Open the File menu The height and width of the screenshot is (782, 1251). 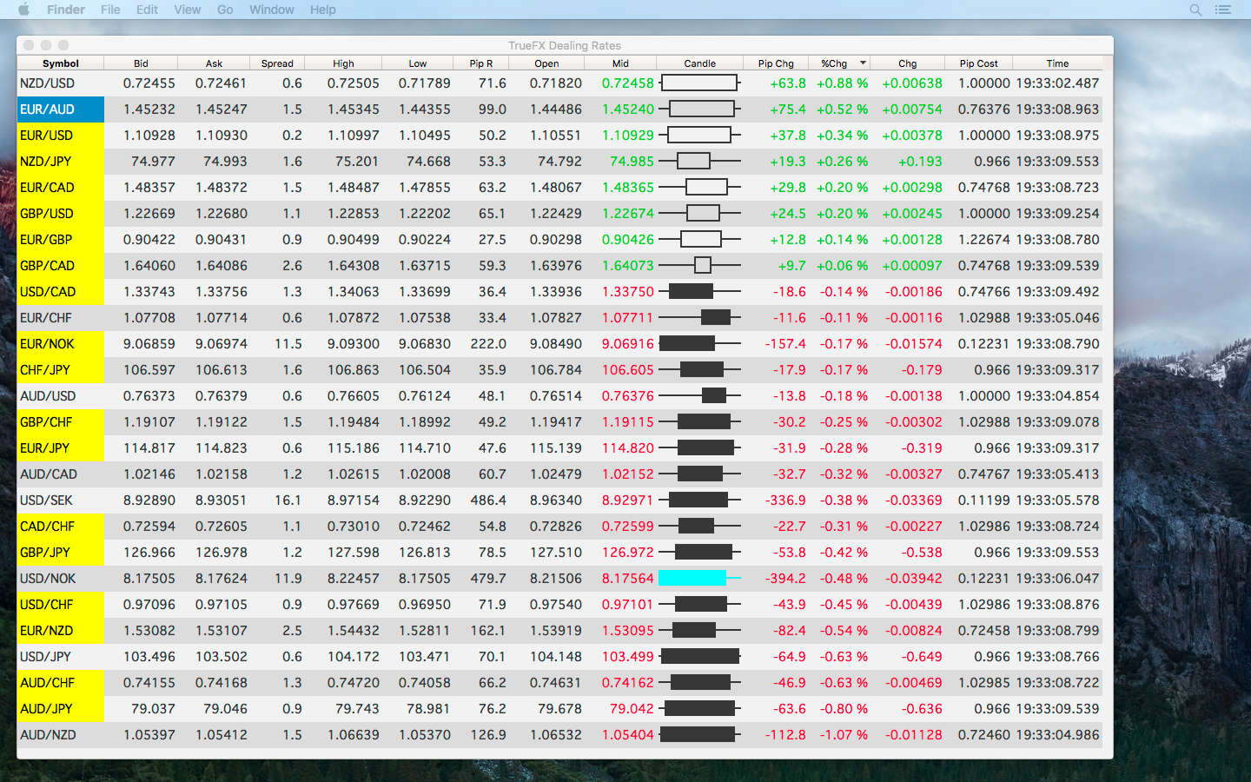pyautogui.click(x=110, y=10)
